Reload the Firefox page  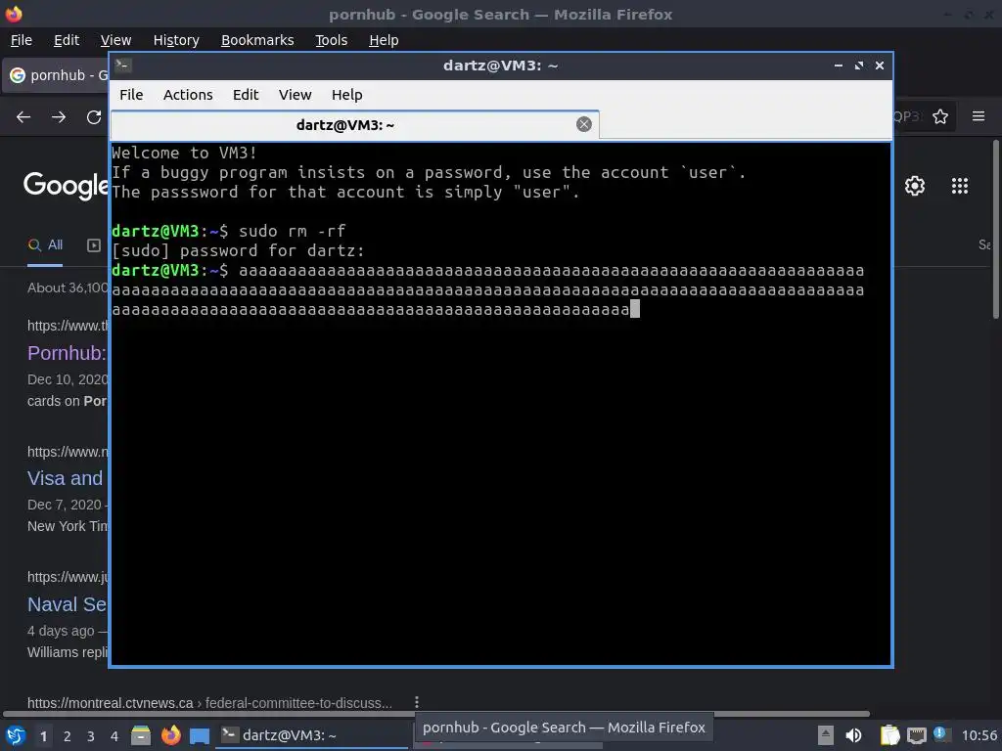pyautogui.click(x=94, y=117)
